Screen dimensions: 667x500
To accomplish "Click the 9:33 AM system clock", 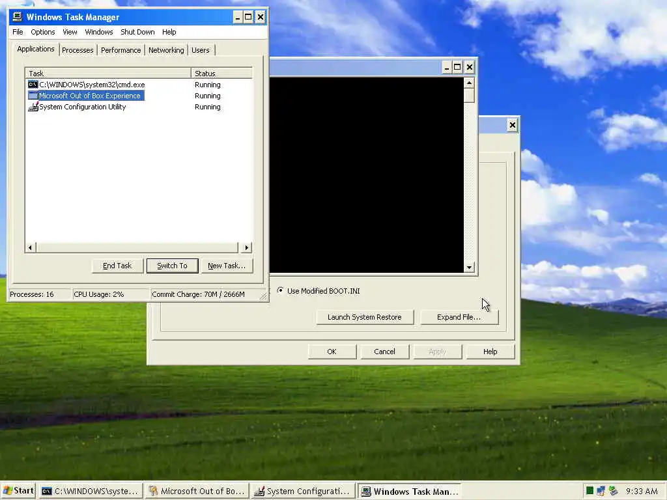I will tap(642, 491).
